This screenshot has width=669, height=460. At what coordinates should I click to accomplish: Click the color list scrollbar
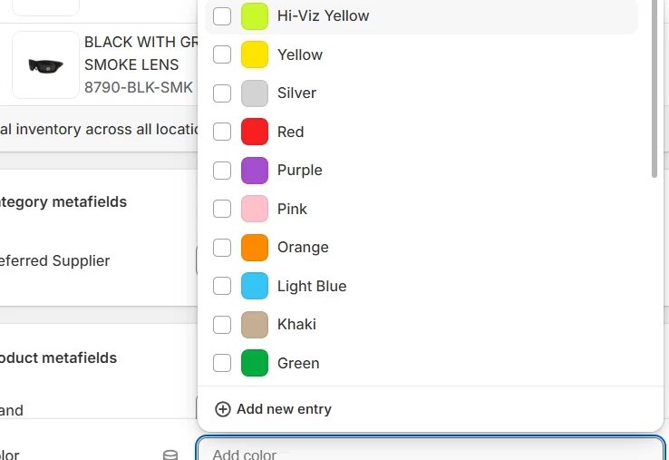654,88
